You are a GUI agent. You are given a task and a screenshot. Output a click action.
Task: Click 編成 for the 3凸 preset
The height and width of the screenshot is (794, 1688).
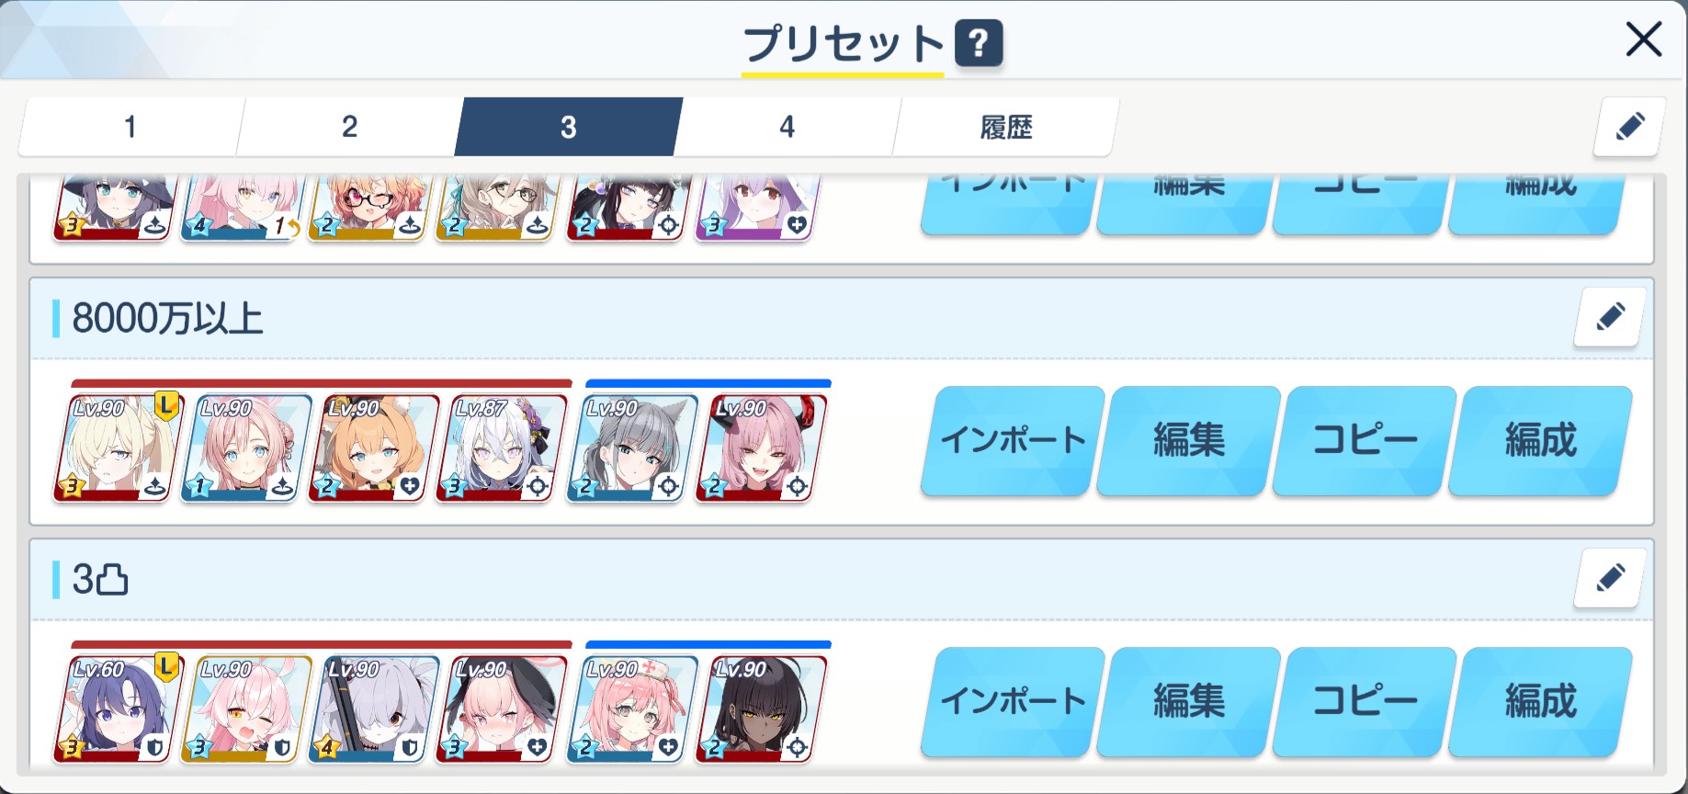(1540, 701)
